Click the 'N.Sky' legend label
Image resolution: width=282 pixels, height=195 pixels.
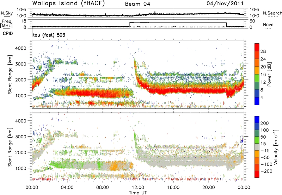coord(7,13)
